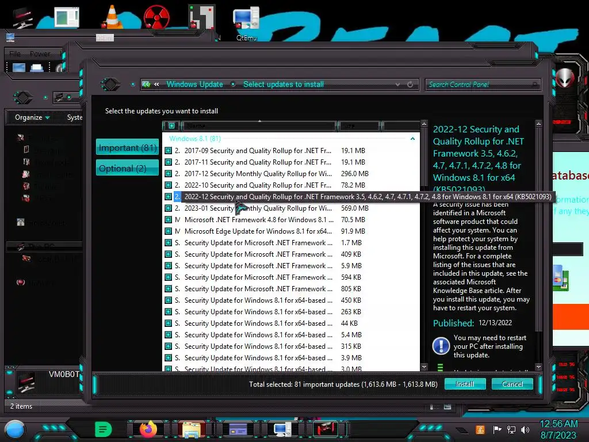Click the Install button
This screenshot has width=589, height=442.
465,384
